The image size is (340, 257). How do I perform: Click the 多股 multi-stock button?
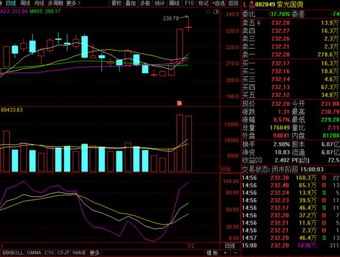tap(145, 3)
